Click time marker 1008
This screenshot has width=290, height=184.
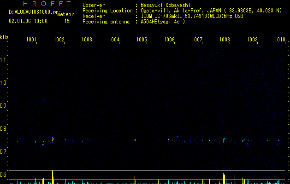(225, 39)
